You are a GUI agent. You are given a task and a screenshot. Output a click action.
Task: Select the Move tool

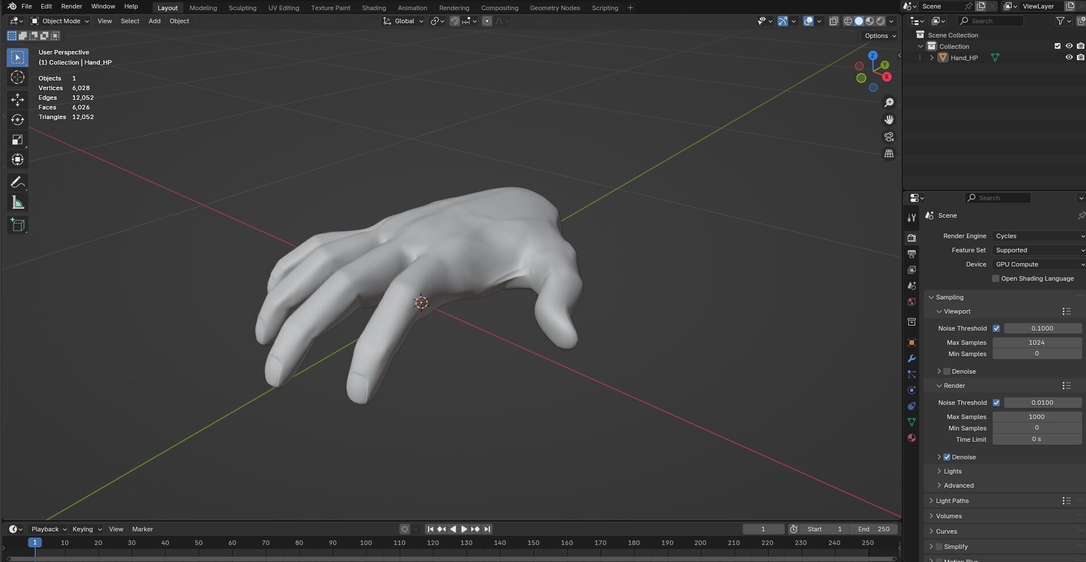tap(18, 100)
